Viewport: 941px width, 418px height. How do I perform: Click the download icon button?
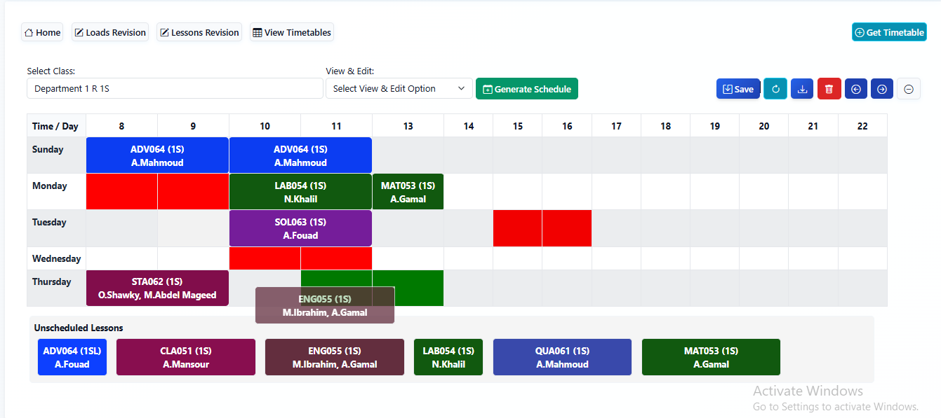click(x=802, y=89)
